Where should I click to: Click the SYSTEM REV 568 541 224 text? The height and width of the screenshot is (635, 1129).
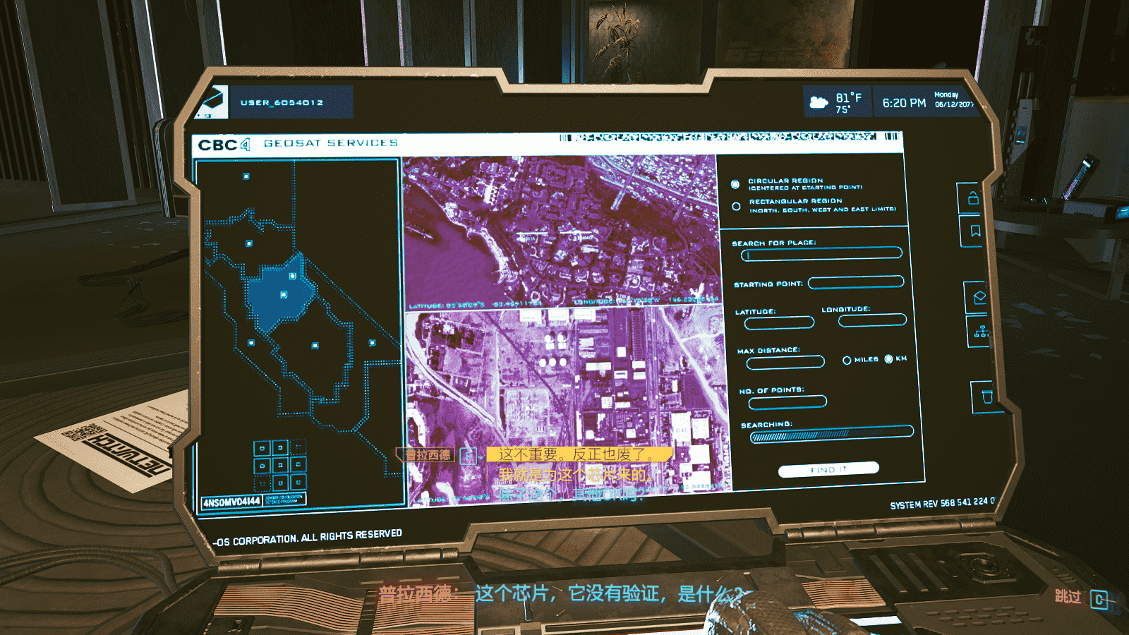point(942,503)
